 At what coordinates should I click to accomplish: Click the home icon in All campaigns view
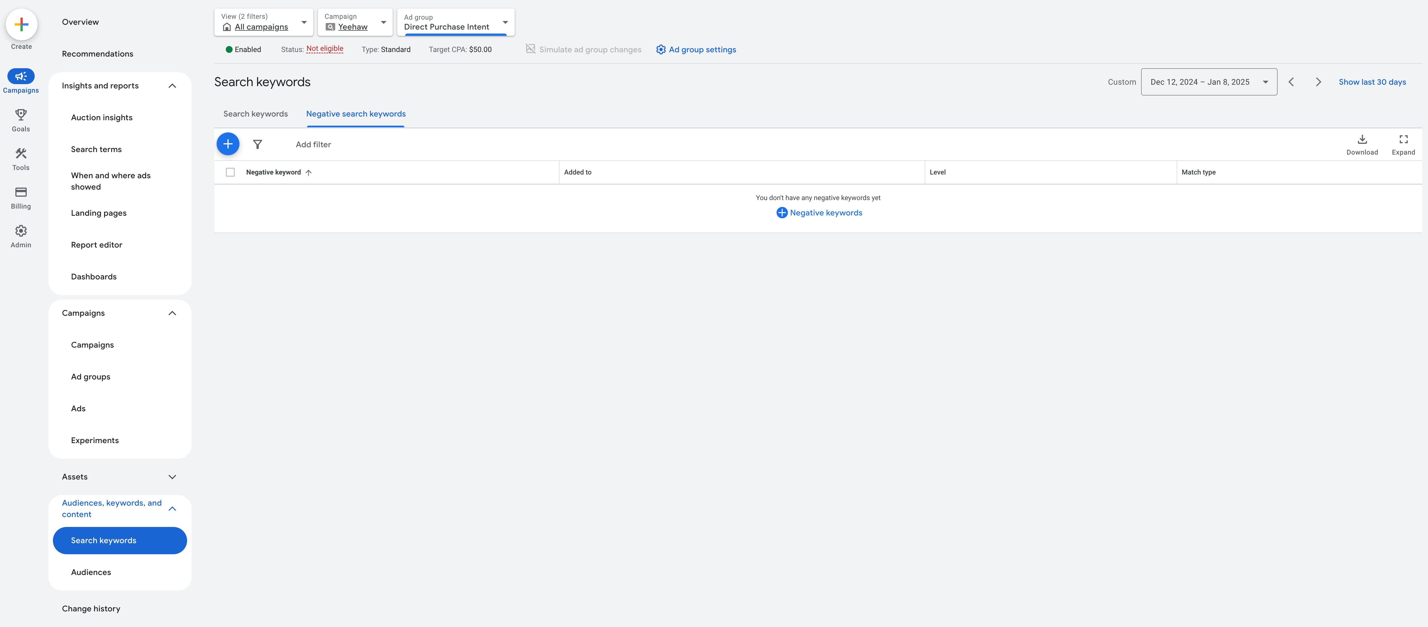click(227, 27)
